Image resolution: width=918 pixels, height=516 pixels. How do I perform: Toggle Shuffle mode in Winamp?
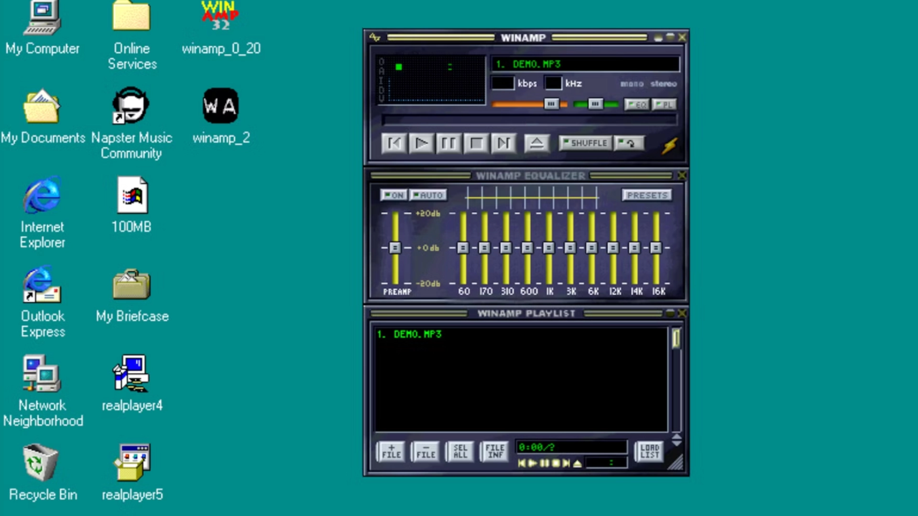coord(585,143)
